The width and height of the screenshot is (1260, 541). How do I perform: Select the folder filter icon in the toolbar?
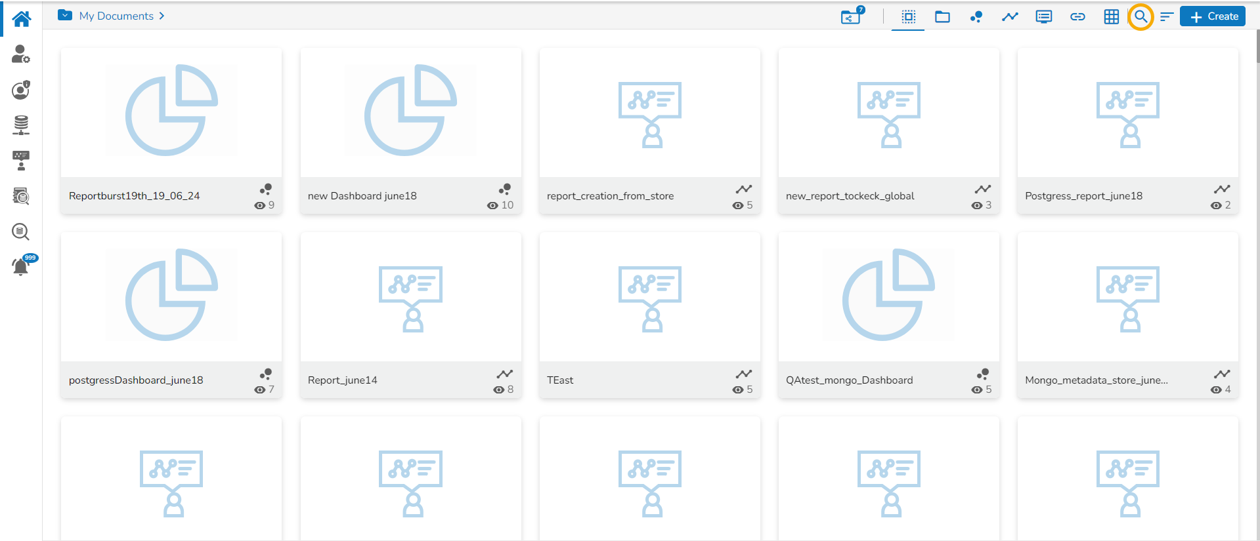[942, 16]
